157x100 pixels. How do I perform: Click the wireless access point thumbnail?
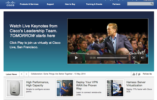[15, 88]
